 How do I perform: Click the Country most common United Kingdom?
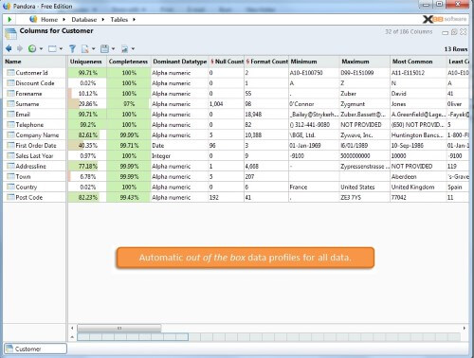point(412,188)
